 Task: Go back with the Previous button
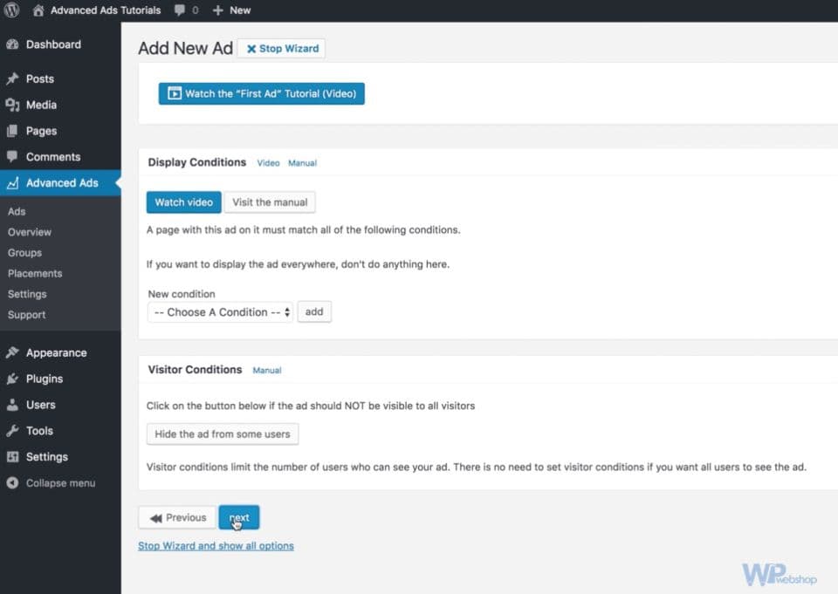click(177, 517)
